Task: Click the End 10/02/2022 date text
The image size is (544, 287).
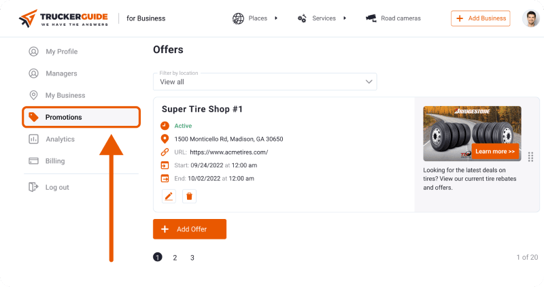Action: tap(214, 178)
